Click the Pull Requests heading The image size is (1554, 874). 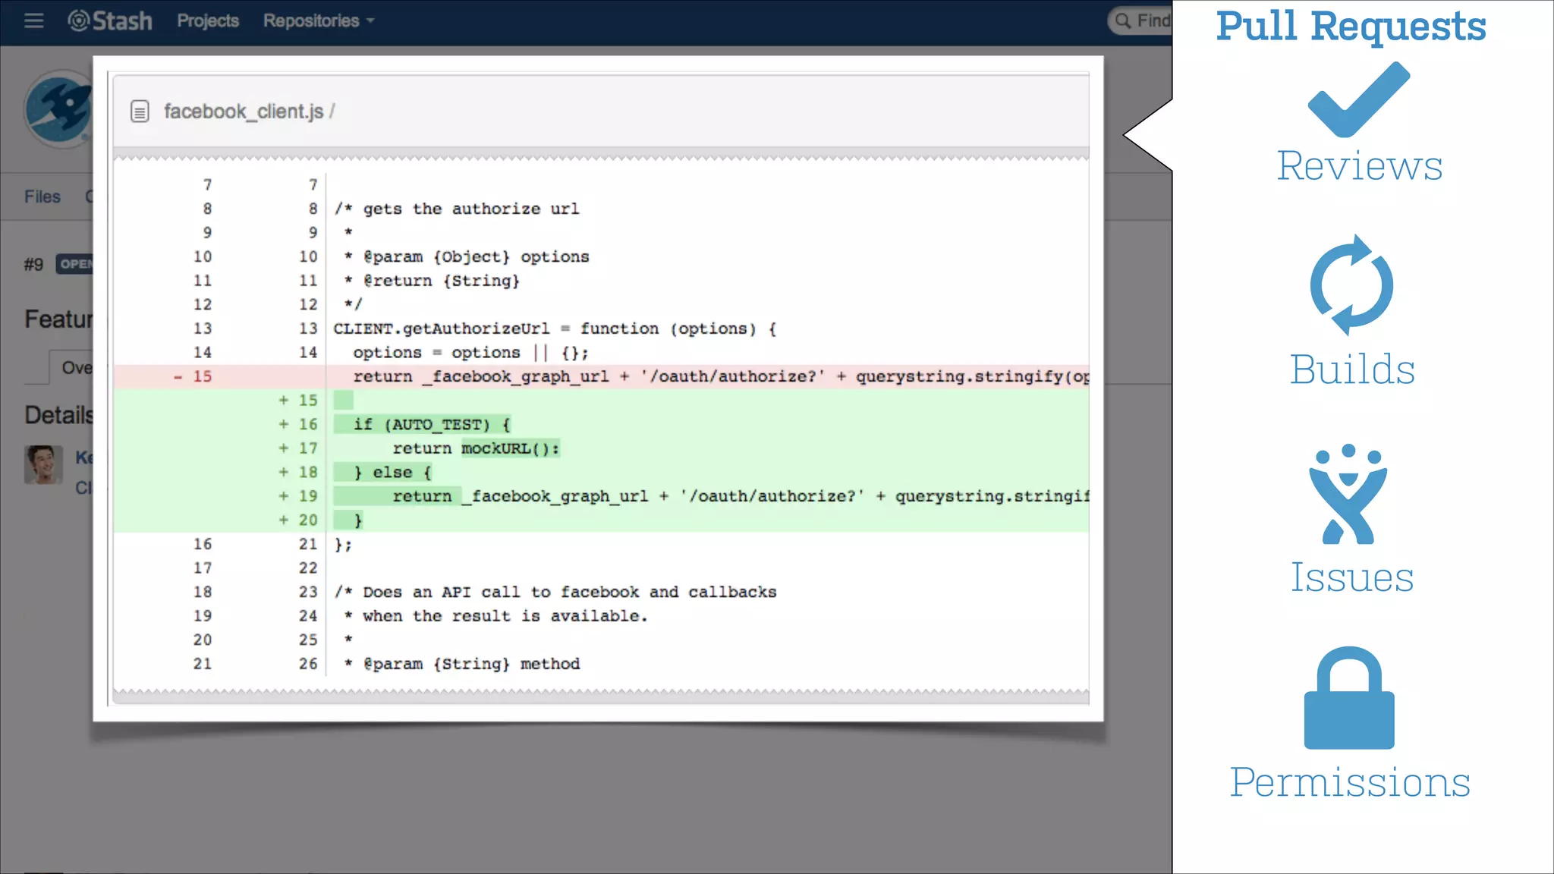tap(1351, 27)
